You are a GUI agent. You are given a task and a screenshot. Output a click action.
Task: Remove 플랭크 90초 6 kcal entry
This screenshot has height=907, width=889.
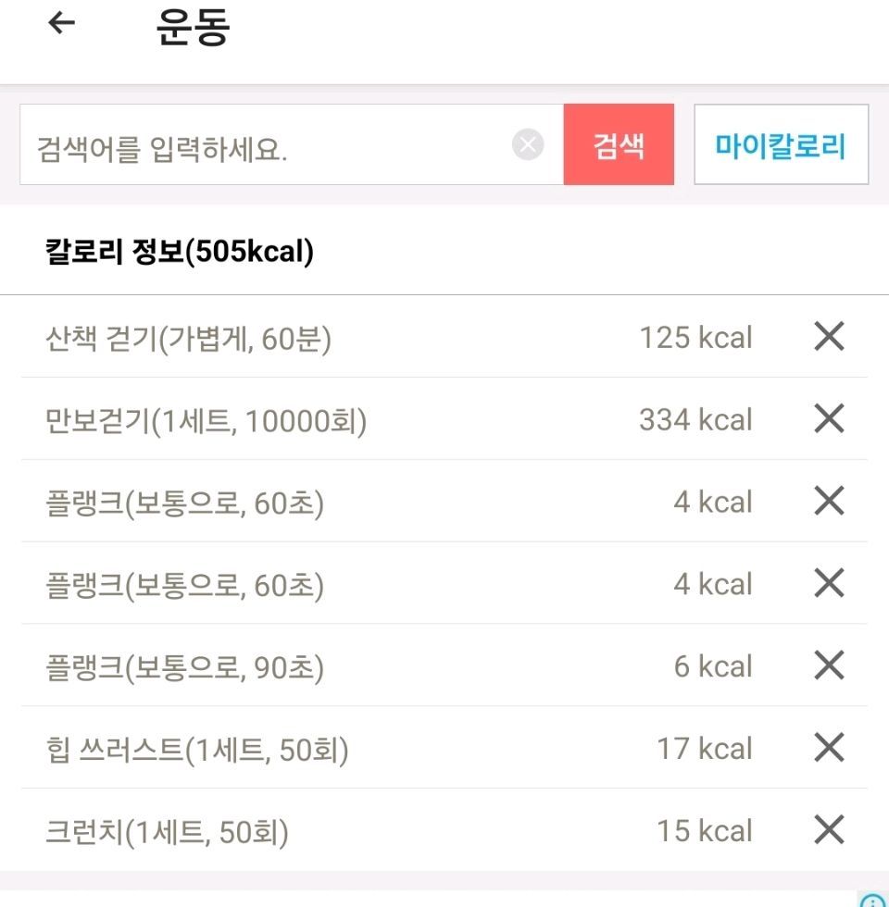point(829,665)
